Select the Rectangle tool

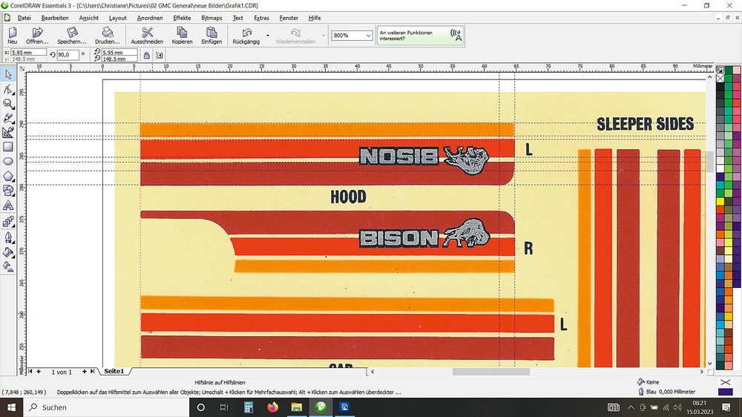8,147
